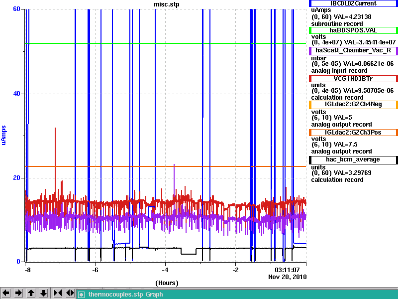Click the icon in thermocouples.stp Graph taskbar entry
The height and width of the screenshot is (299, 398).
pyautogui.click(x=82, y=295)
